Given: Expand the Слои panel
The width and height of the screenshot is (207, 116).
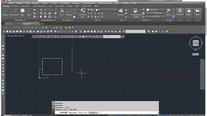Looking at the screenshot, I should point(97,20).
